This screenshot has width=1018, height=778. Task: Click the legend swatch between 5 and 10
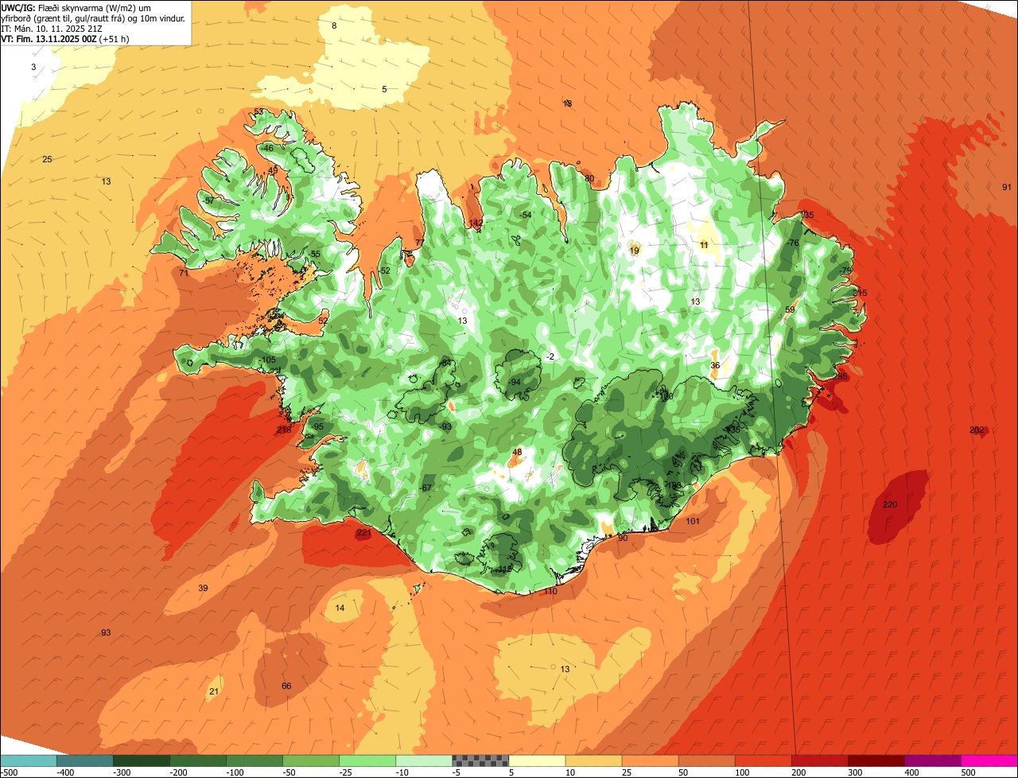537,760
